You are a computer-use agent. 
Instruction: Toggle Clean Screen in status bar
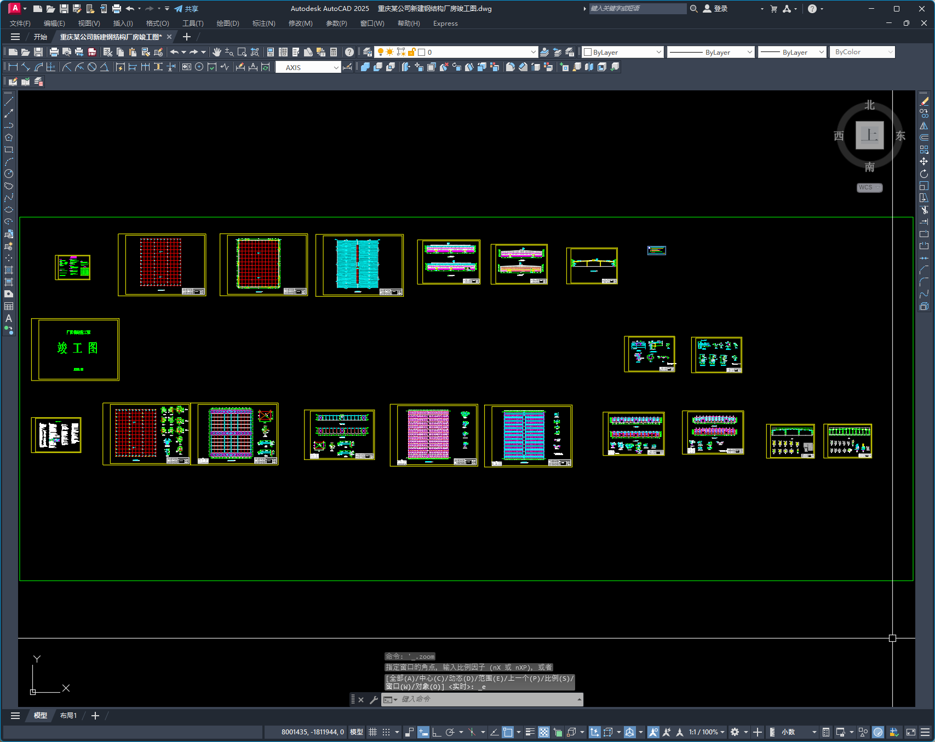[x=911, y=732]
